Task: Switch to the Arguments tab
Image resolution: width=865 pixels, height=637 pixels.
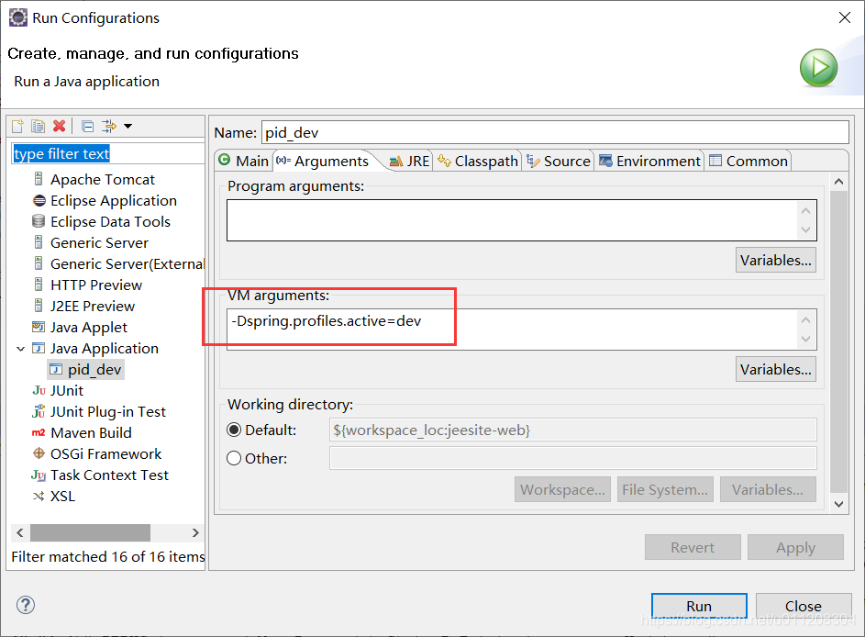Action: pyautogui.click(x=323, y=161)
